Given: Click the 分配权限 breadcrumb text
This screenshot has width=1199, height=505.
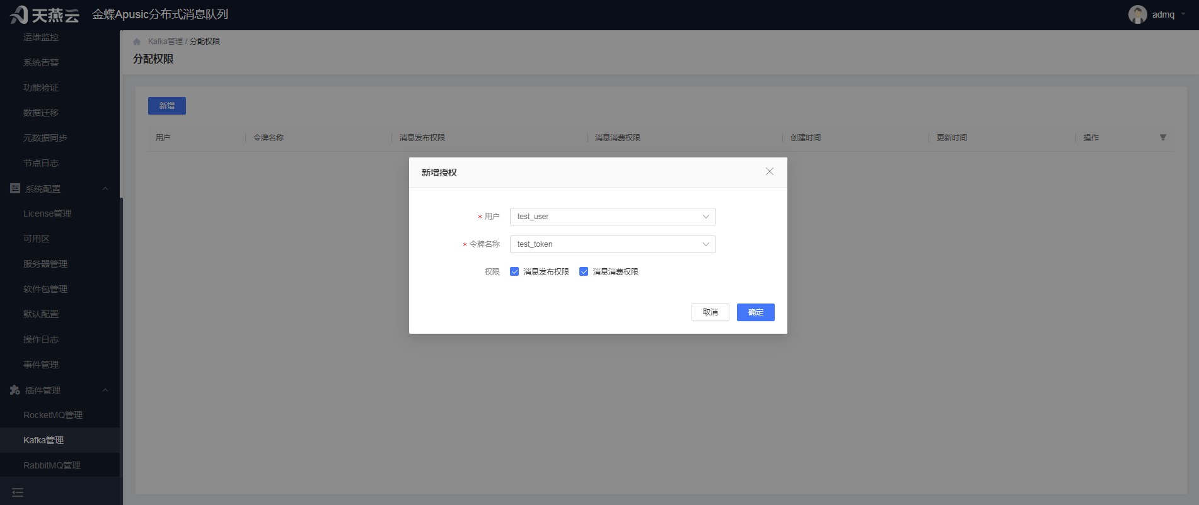Looking at the screenshot, I should pyautogui.click(x=205, y=42).
